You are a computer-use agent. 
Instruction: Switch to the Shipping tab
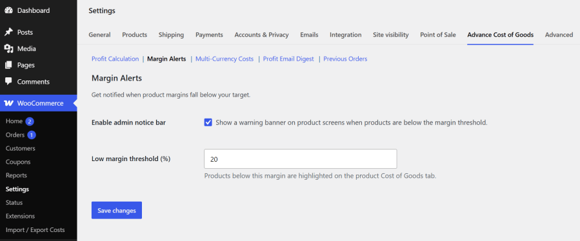pyautogui.click(x=171, y=35)
